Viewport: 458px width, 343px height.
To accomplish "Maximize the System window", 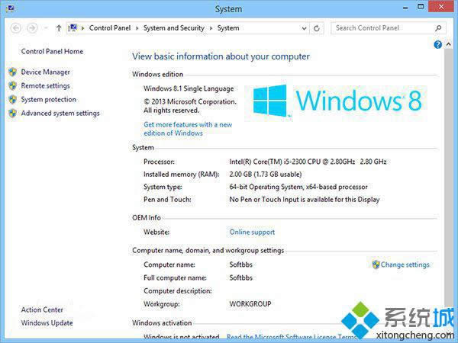I will [x=421, y=6].
